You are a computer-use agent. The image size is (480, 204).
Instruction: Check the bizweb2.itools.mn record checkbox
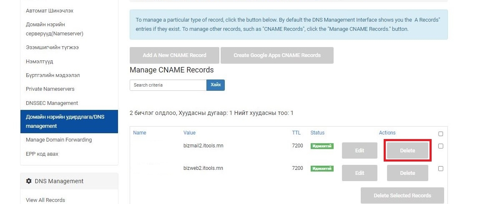click(x=440, y=169)
